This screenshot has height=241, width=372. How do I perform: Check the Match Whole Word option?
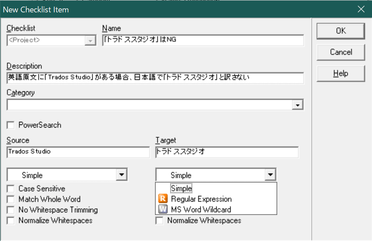coord(11,200)
